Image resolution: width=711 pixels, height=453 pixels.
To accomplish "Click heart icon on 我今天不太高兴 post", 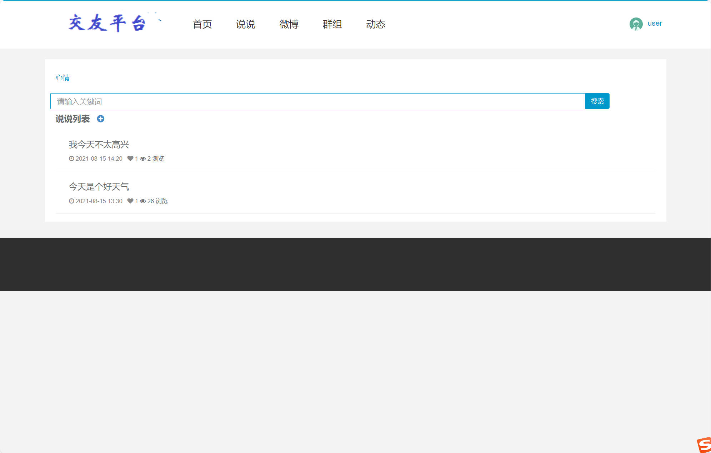I will pyautogui.click(x=130, y=158).
